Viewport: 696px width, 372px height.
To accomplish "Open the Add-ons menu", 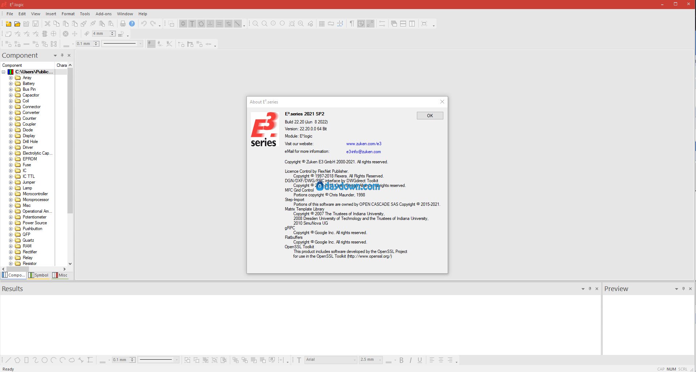I will pos(104,14).
